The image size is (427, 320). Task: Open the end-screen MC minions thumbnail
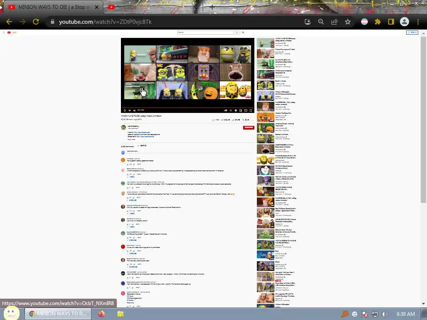click(172, 72)
